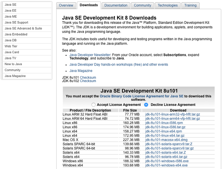Image resolution: width=224 pixels, height=169 pixels.
Task: Click the Java SE Development Kit 8u101 heading
Action: click(x=139, y=91)
